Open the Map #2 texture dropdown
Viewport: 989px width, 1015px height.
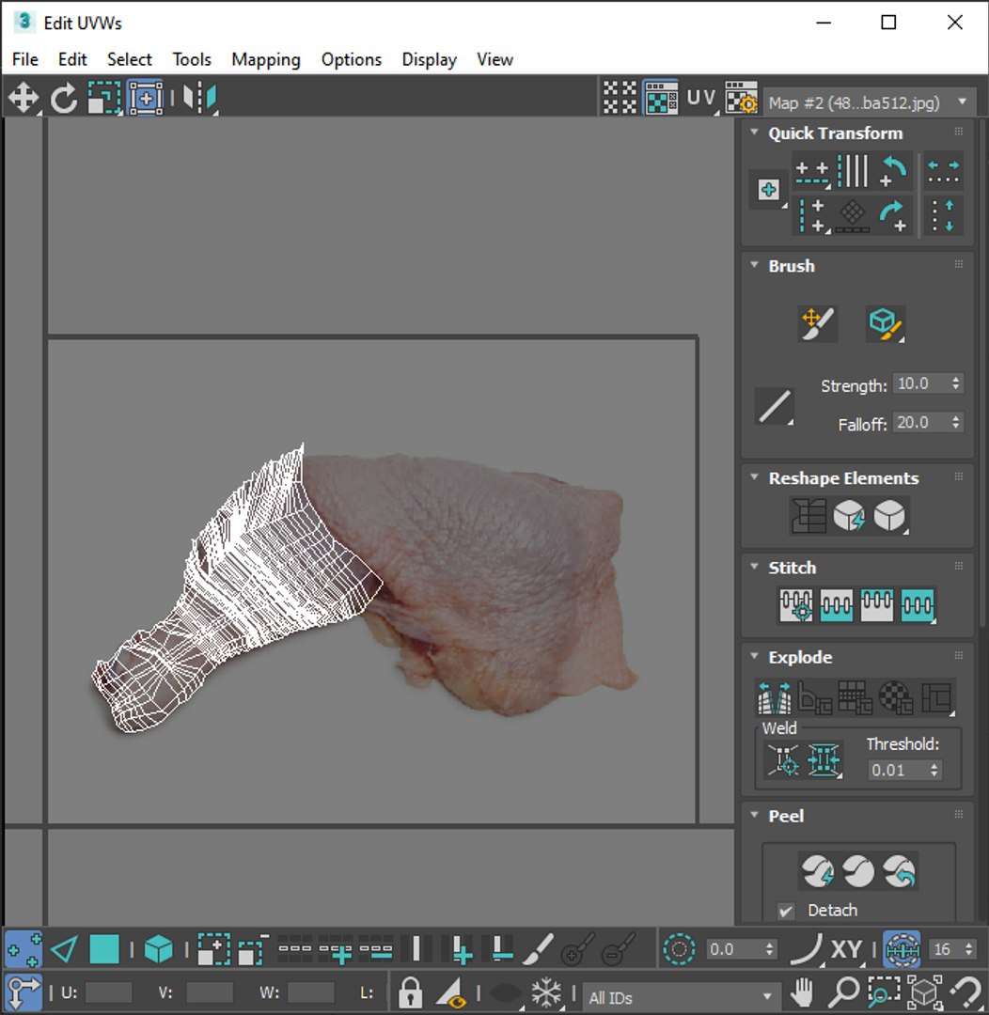coord(870,102)
